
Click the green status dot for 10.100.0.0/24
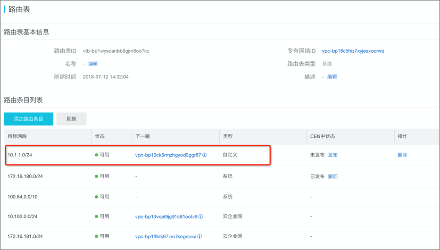click(x=96, y=216)
